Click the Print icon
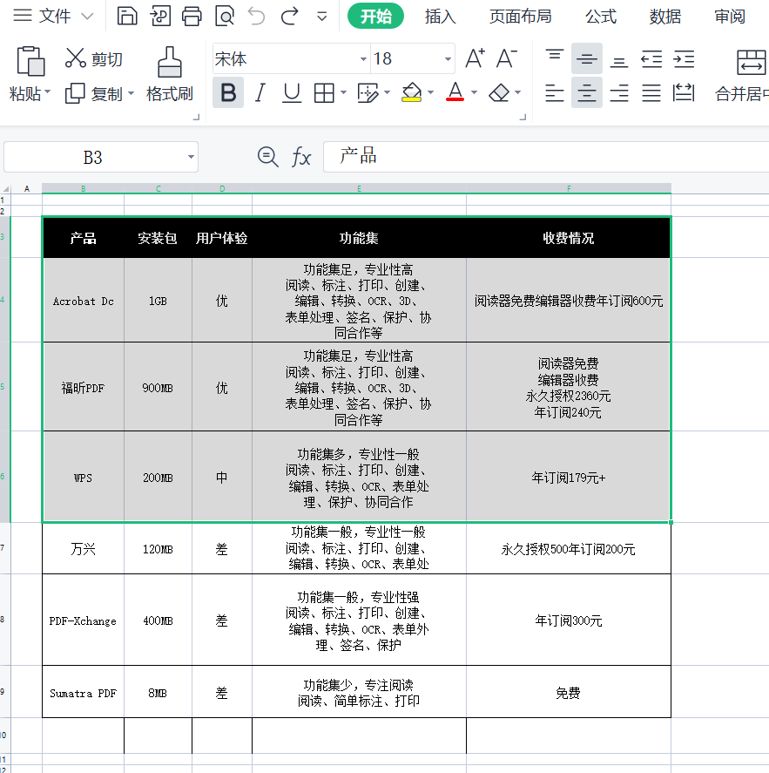 pyautogui.click(x=192, y=16)
